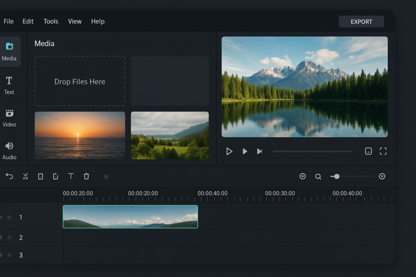Select the scissors Cut tool

(x=25, y=176)
